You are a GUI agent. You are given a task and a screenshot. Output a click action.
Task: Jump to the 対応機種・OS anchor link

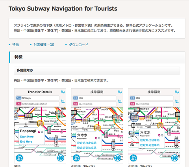coord(44,45)
